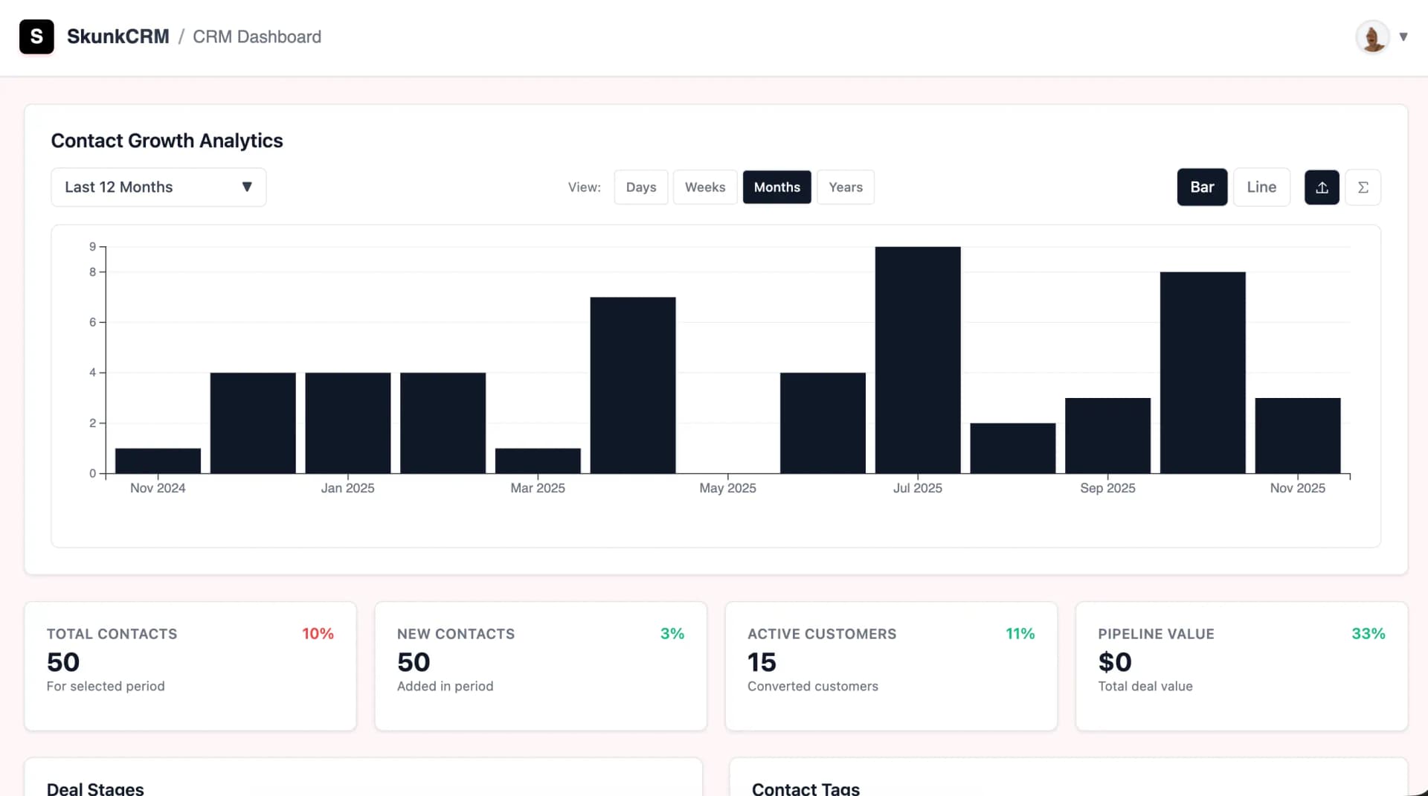Switch to the Weeks view option
Screen dimensions: 1428x796
point(704,187)
